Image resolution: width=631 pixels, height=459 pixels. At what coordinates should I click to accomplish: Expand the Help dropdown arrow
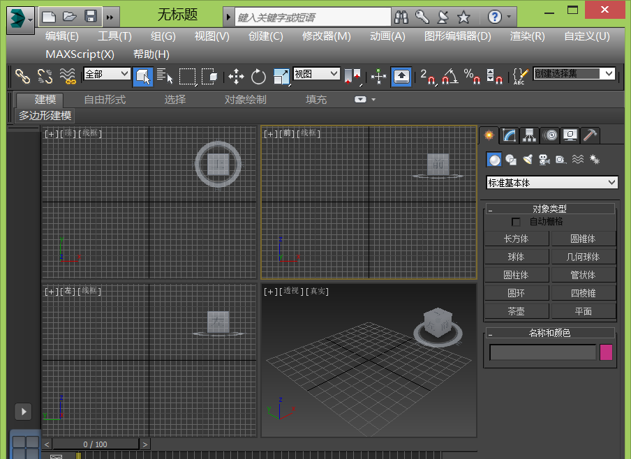[509, 17]
